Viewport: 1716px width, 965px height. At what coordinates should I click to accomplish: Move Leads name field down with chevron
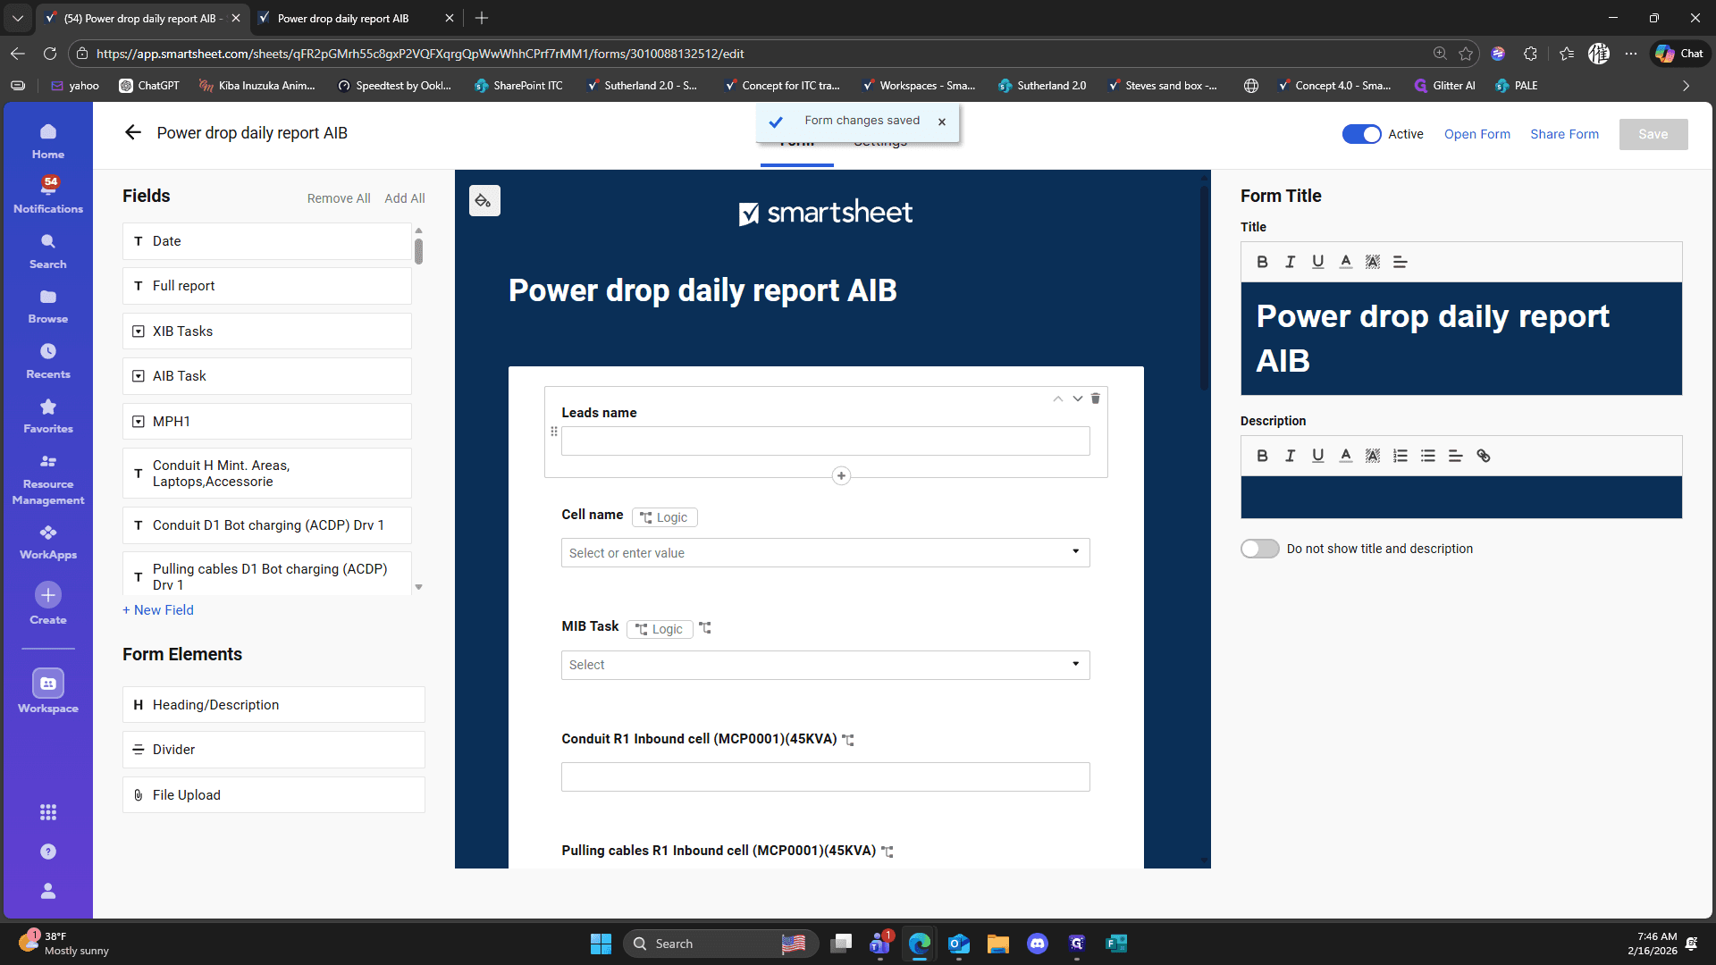(1078, 399)
